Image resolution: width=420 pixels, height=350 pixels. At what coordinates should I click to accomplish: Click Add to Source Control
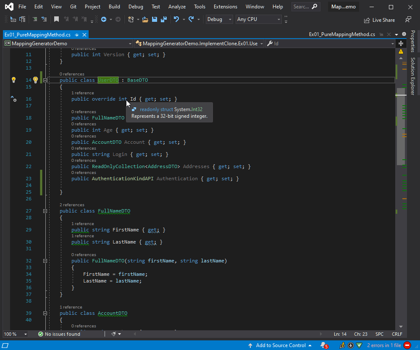pyautogui.click(x=281, y=345)
